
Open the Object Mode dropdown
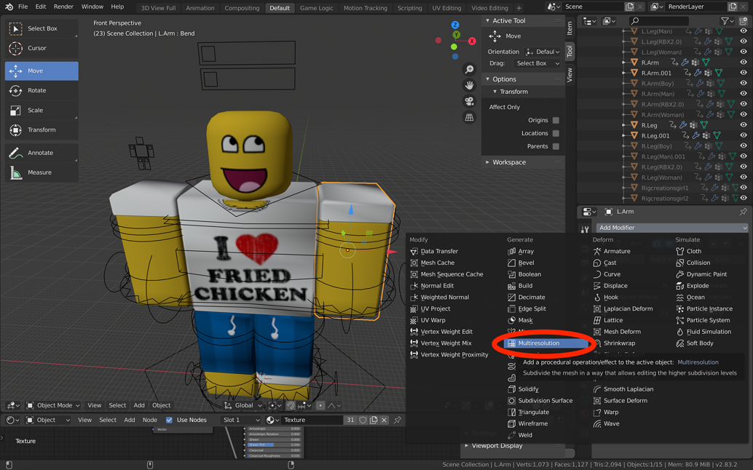(x=52, y=405)
